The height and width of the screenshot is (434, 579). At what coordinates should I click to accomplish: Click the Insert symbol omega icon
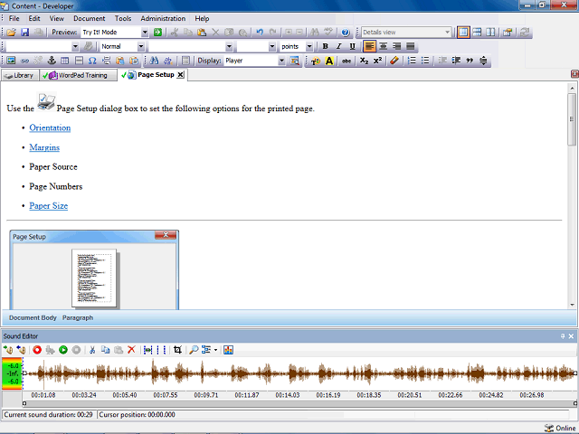(x=92, y=61)
